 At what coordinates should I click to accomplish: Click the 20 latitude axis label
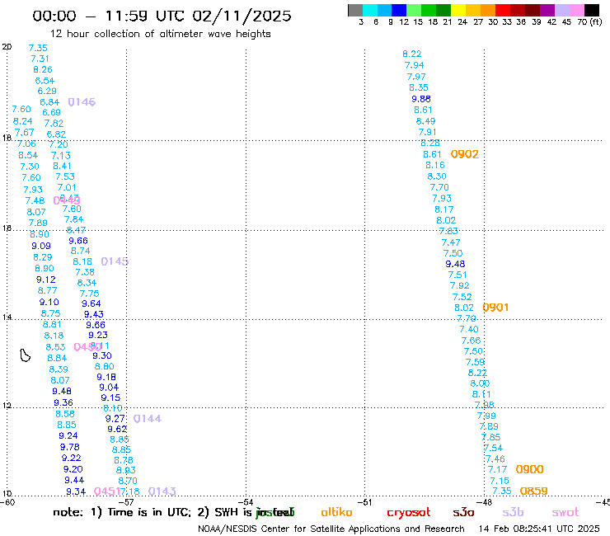7,47
